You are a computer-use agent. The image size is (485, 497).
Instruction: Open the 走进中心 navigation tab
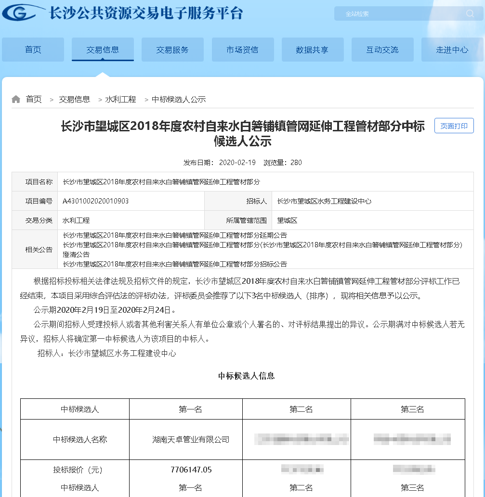[x=453, y=50]
